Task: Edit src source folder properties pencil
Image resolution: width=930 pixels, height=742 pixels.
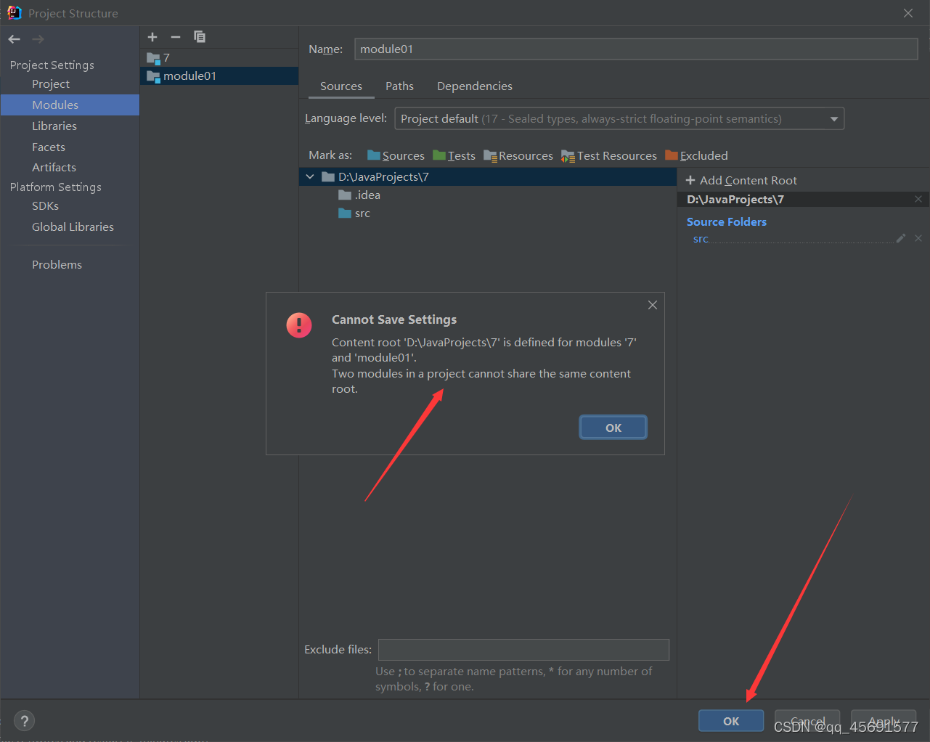Action: [x=901, y=238]
